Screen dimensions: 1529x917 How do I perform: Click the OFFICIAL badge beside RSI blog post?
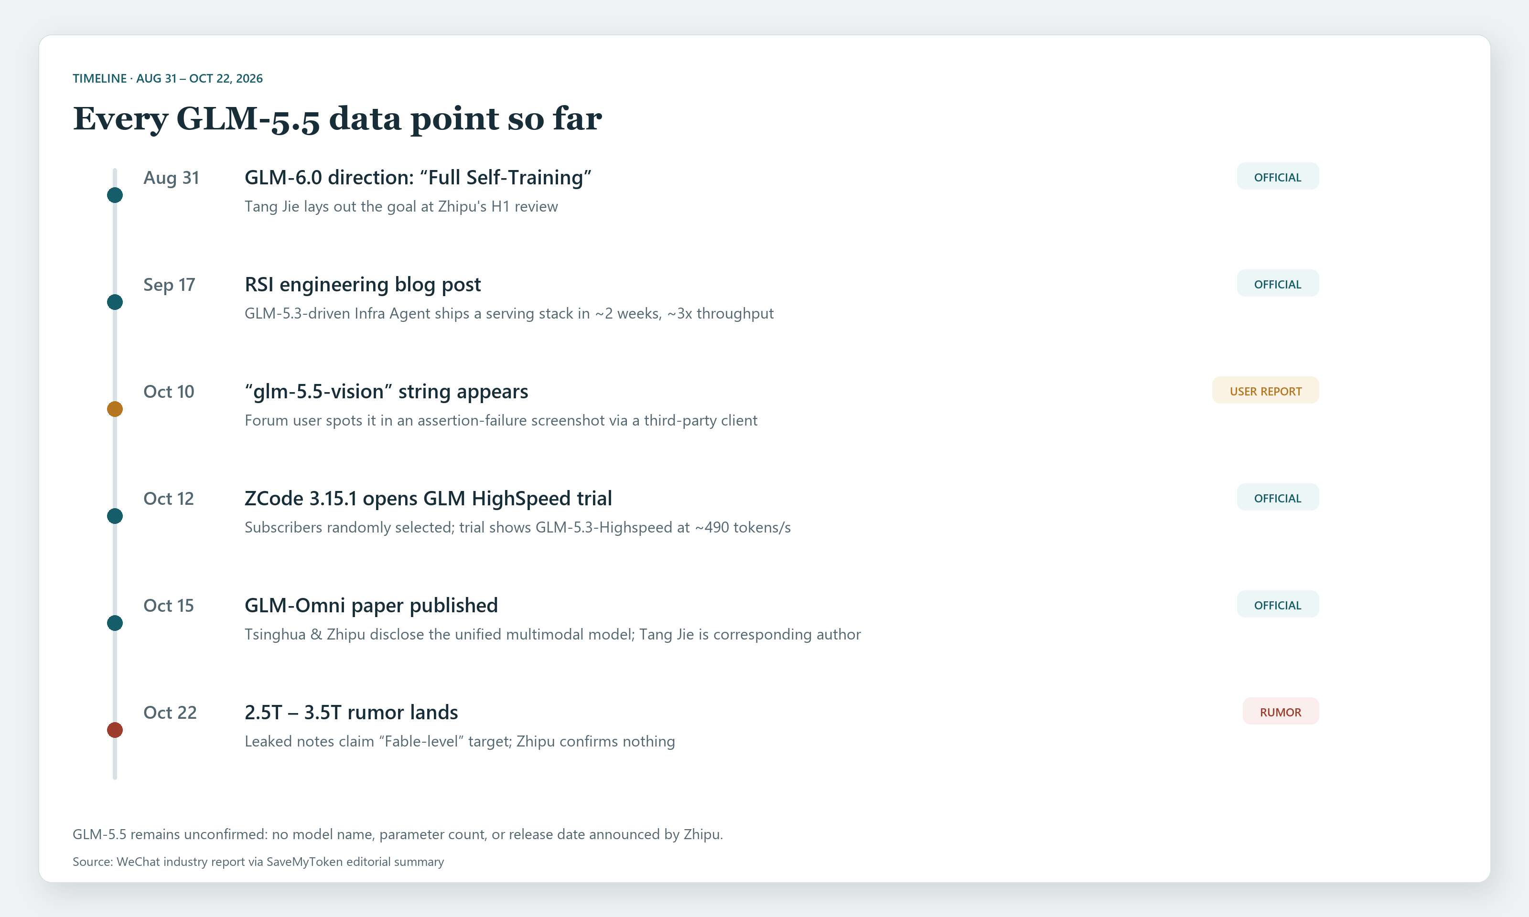1278,284
